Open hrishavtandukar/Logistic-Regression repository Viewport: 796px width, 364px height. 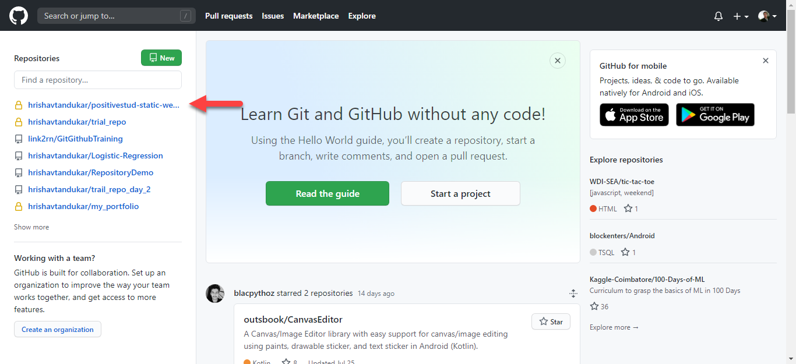tap(96, 156)
